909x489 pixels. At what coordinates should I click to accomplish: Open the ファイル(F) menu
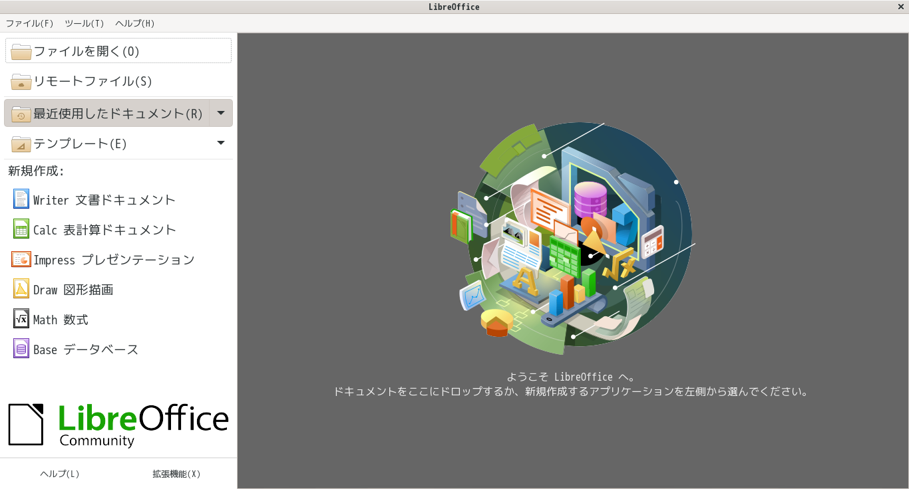click(x=29, y=23)
